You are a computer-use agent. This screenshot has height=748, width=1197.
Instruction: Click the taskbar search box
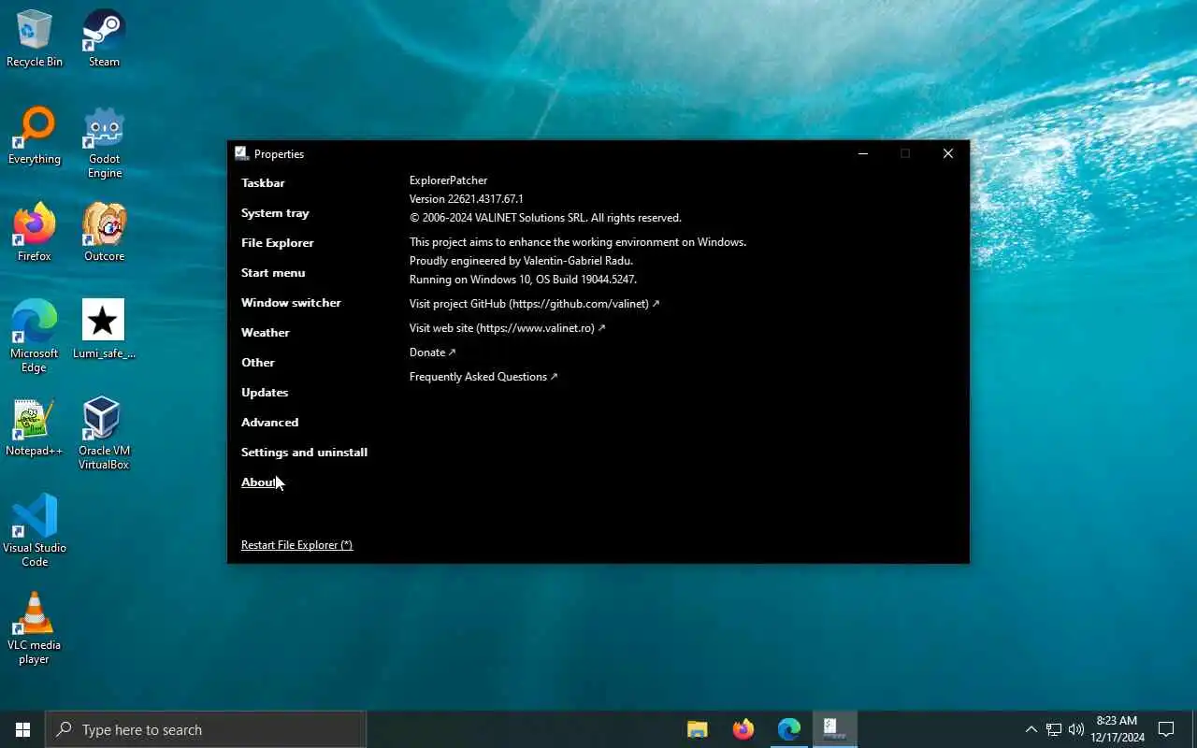click(x=206, y=729)
